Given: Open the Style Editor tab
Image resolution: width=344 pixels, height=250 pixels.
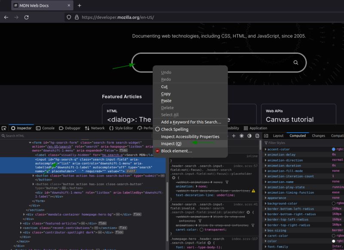Looking at the screenshot, I should tap(121, 128).
